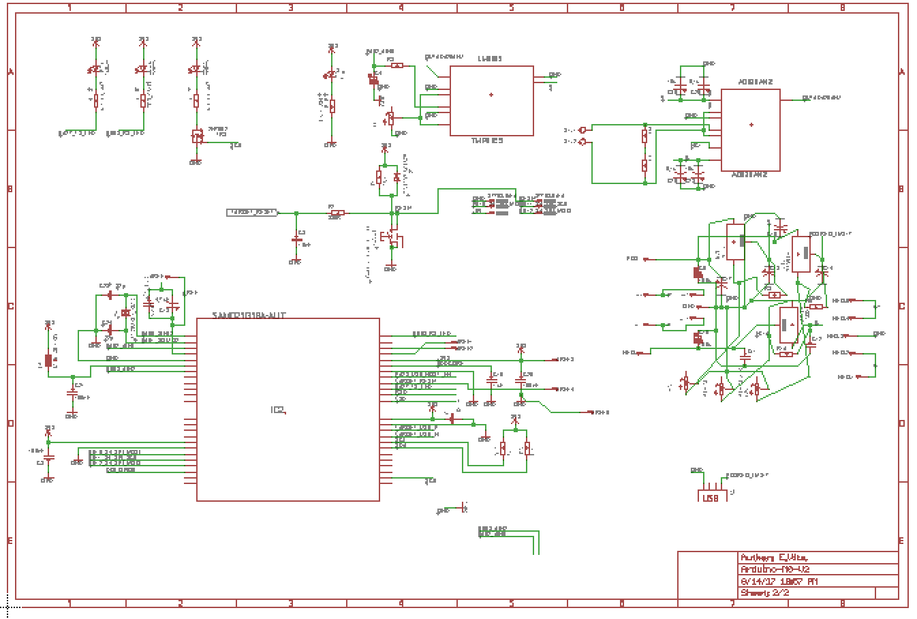Select row marker C on the left border
The height and width of the screenshot is (619, 917).
tap(10, 306)
